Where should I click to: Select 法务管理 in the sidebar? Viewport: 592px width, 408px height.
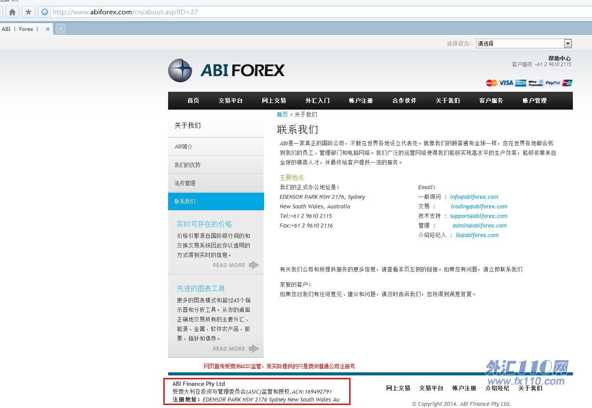[x=216, y=183]
